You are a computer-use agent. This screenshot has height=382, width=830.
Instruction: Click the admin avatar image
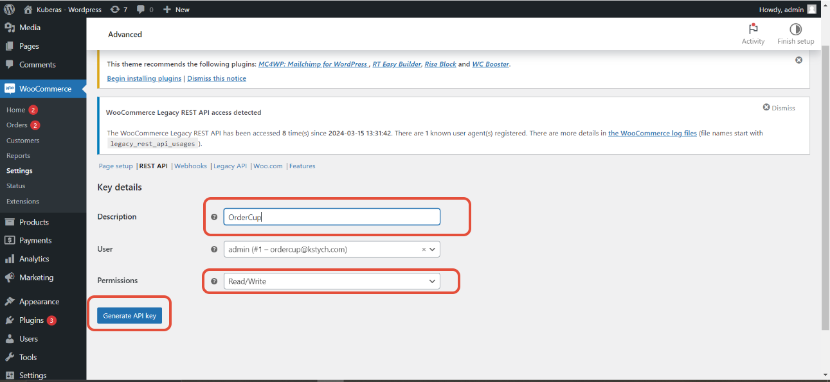coord(812,10)
